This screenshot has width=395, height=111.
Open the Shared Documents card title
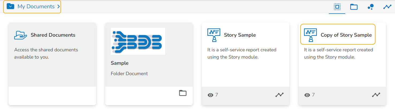click(x=53, y=35)
